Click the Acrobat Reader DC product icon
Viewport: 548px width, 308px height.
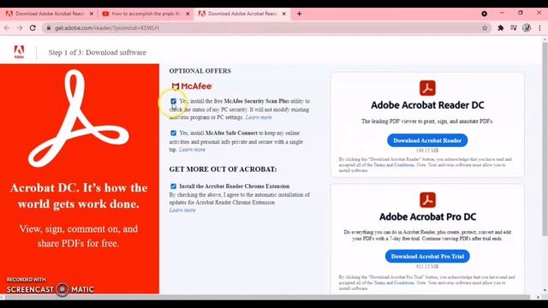click(427, 87)
